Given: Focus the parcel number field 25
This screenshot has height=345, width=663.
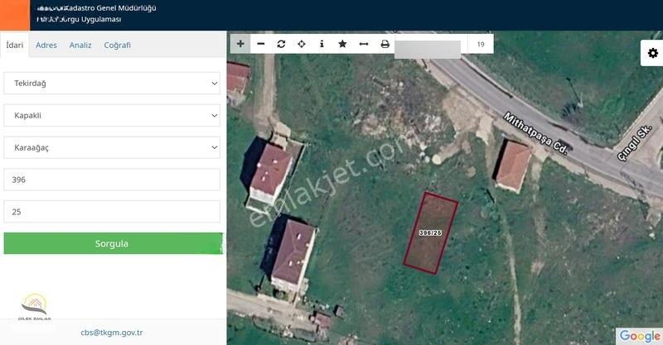Looking at the screenshot, I should coord(112,212).
